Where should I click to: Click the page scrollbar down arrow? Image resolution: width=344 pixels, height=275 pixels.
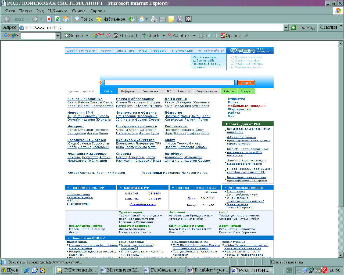click(341, 255)
